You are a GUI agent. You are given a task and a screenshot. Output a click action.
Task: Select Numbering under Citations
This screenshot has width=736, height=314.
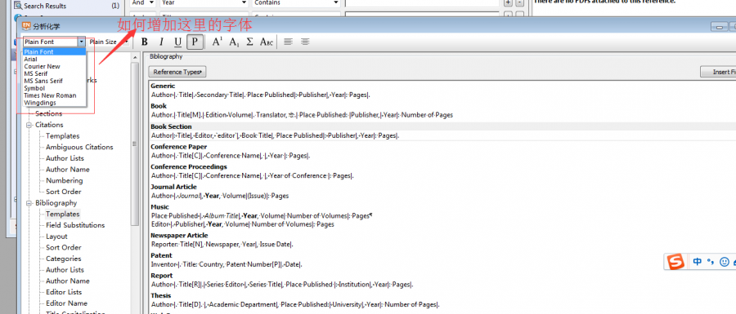tap(65, 180)
